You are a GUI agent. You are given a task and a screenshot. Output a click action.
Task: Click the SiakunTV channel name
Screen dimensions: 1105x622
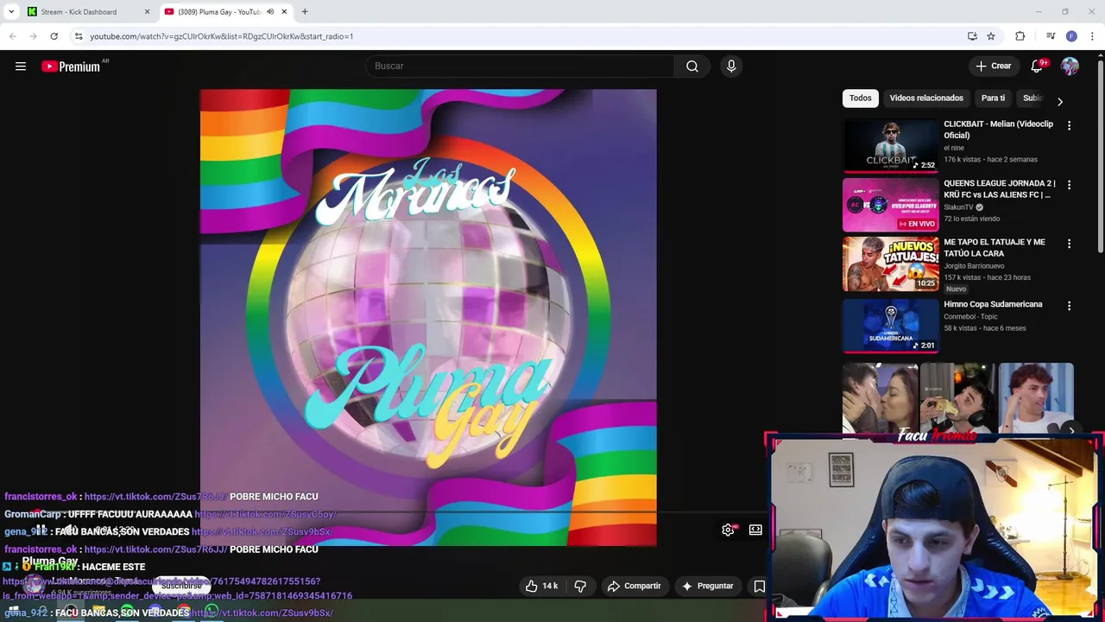coord(958,207)
